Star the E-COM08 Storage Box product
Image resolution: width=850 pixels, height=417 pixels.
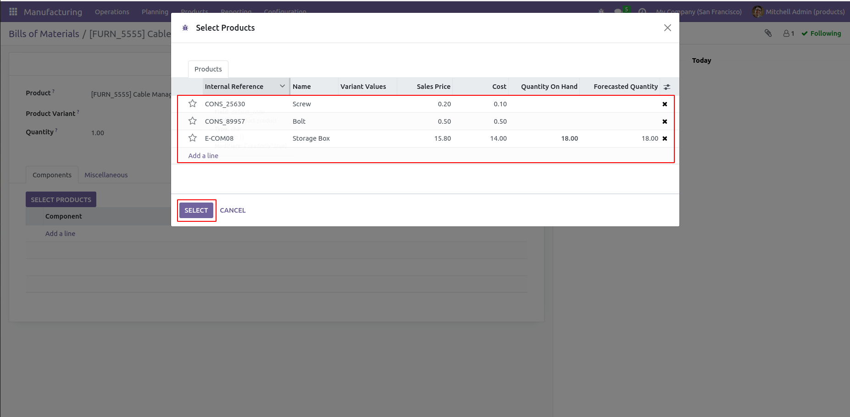pos(193,138)
